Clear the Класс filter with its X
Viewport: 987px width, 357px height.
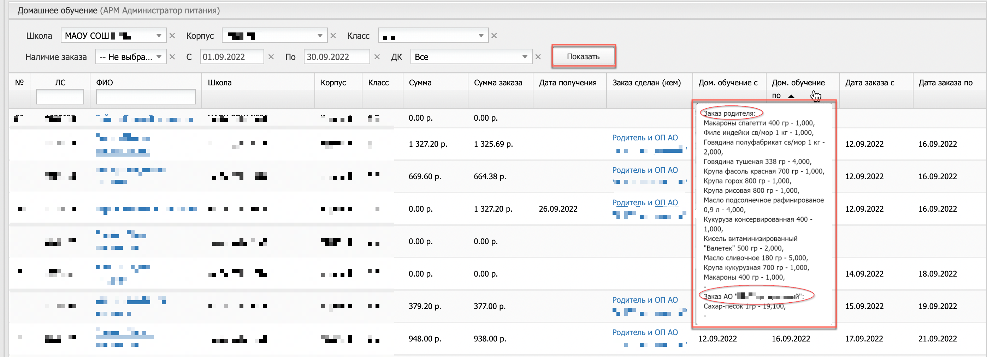[494, 36]
